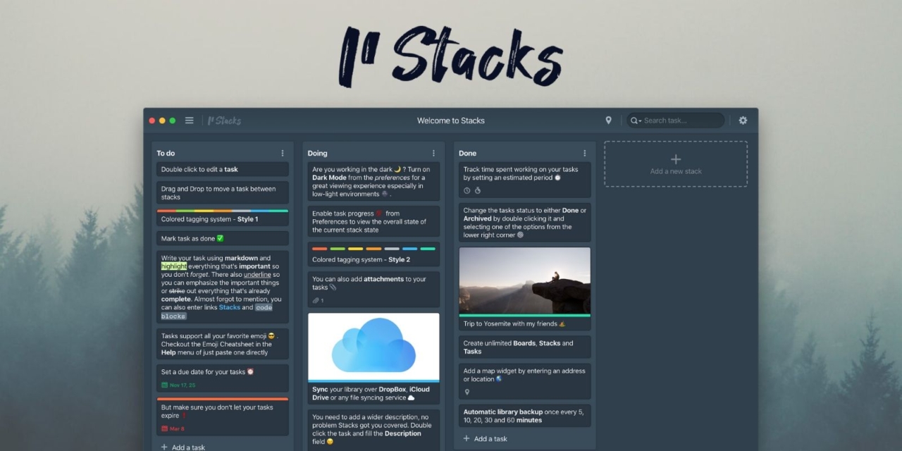The image size is (902, 451).
Task: Open the Doing stack options menu
Action: tap(433, 153)
